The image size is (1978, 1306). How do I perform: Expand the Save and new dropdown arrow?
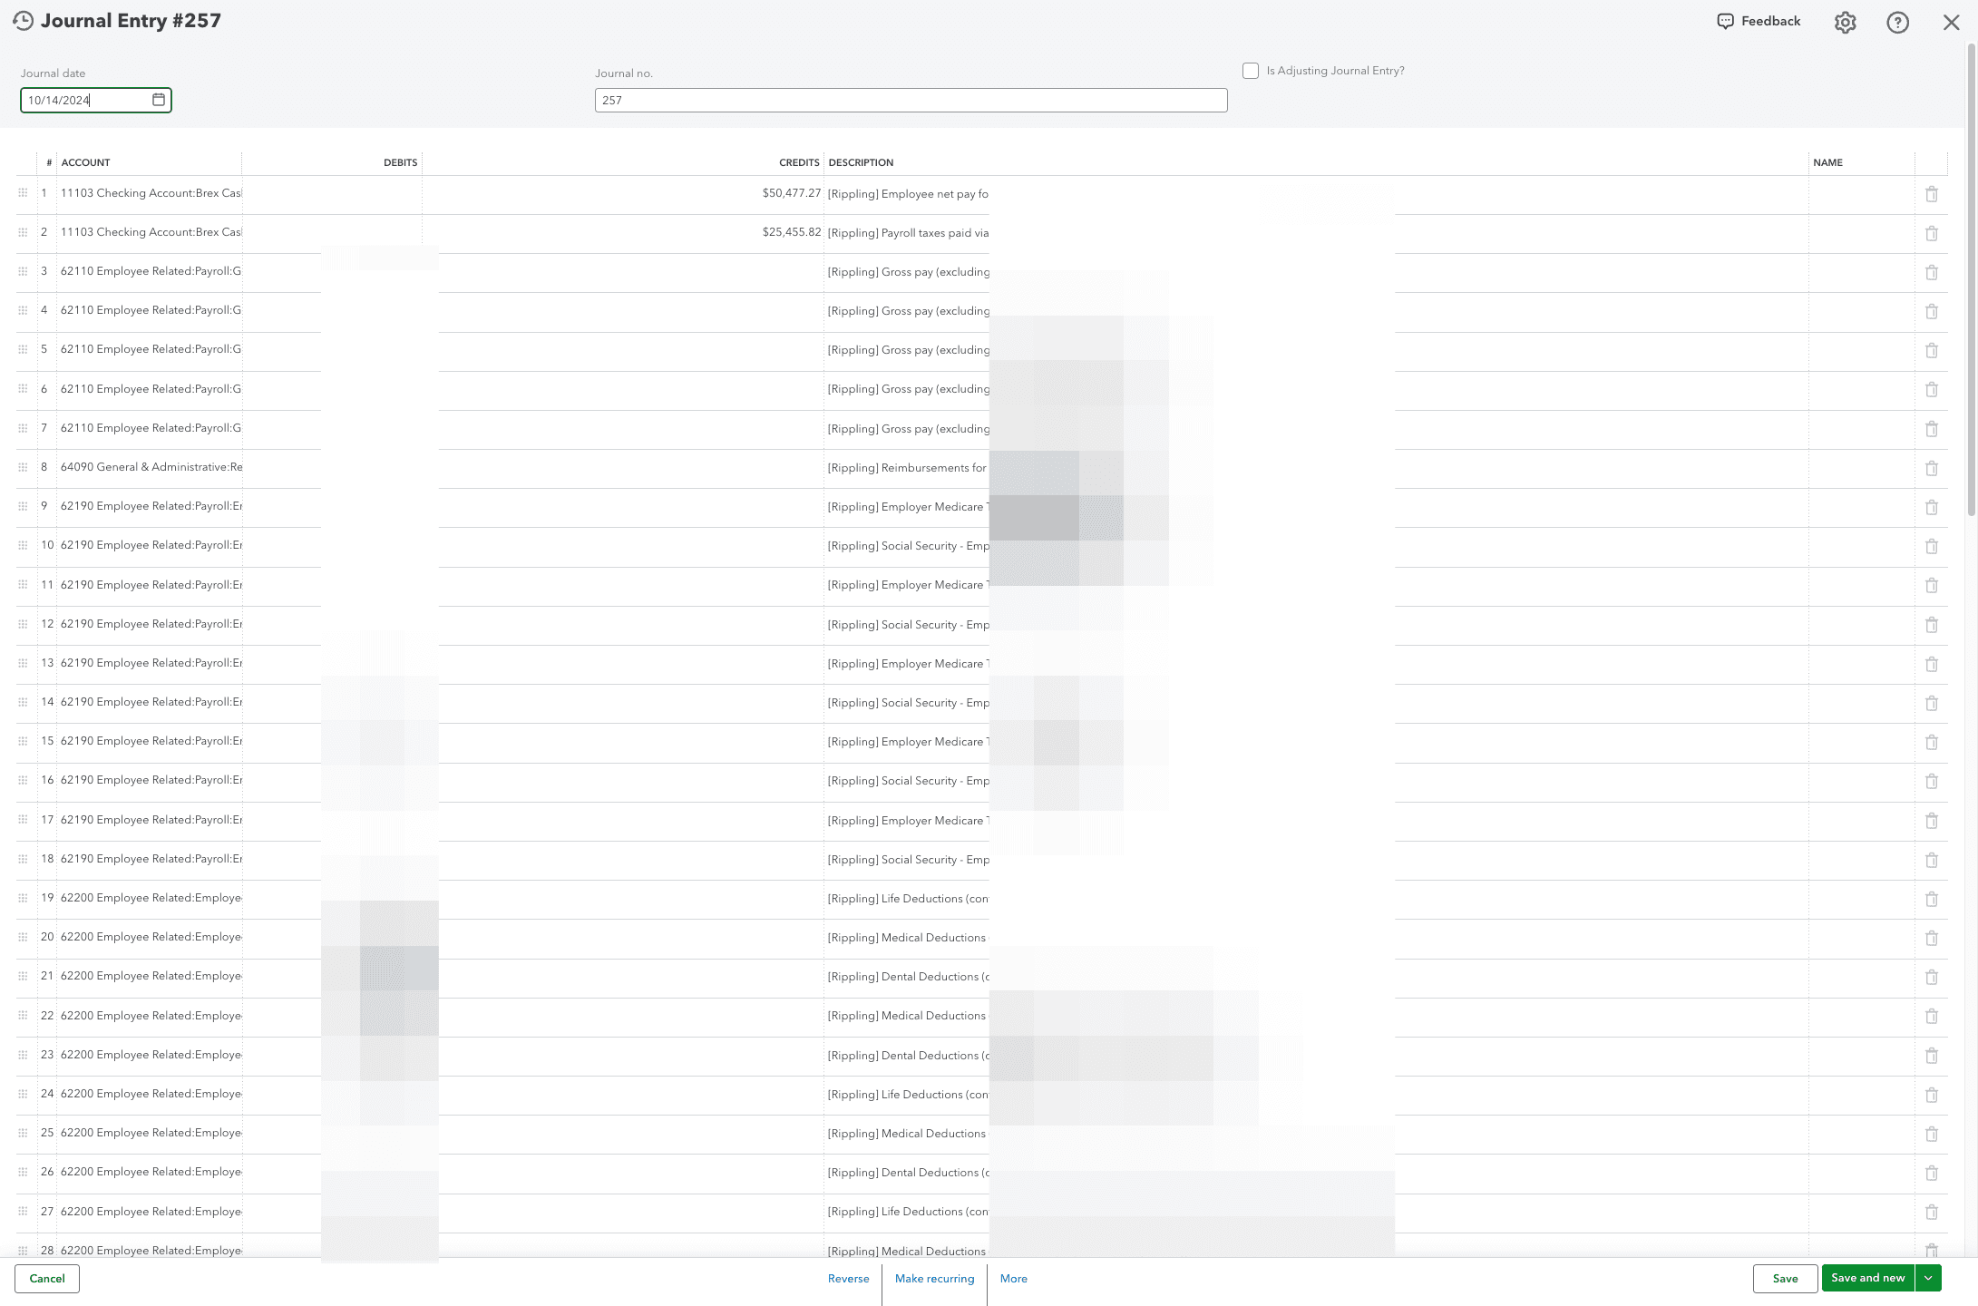tap(1928, 1278)
